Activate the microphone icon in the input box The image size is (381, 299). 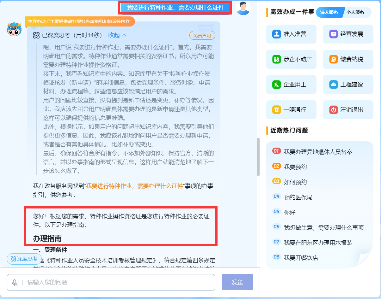15,282
